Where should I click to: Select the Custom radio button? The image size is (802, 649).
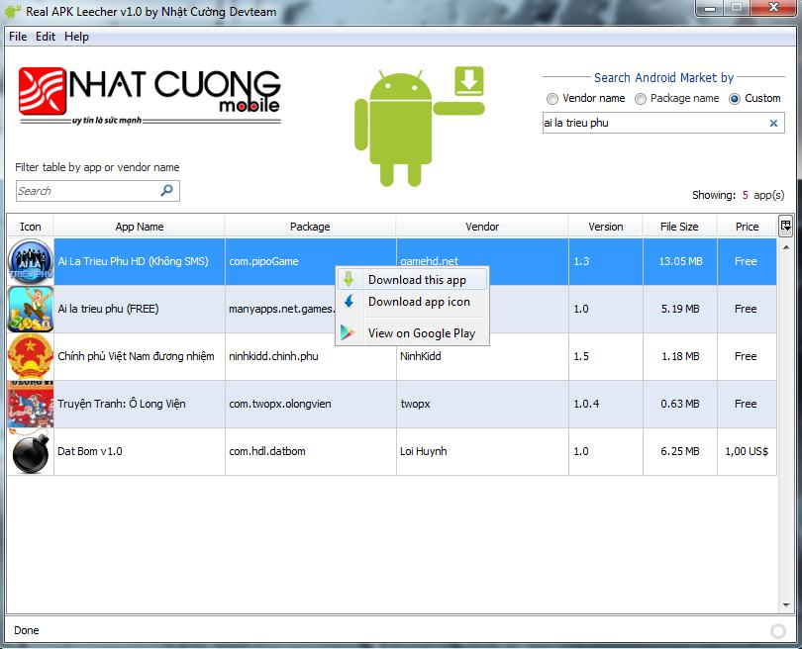735,99
